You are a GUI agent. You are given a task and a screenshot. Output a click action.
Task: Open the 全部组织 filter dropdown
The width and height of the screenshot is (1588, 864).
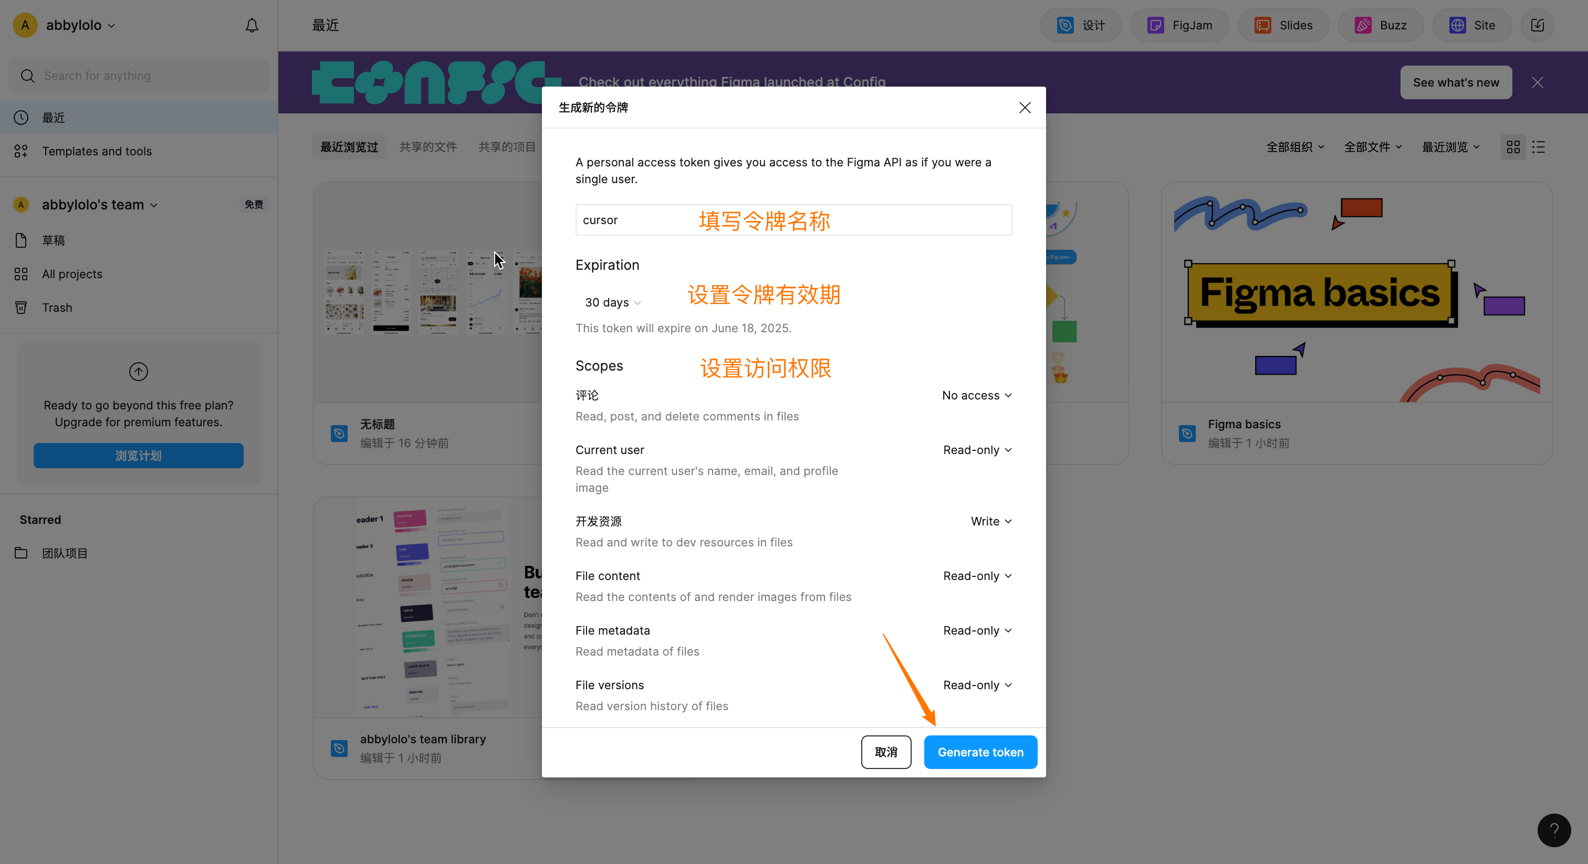1295,146
